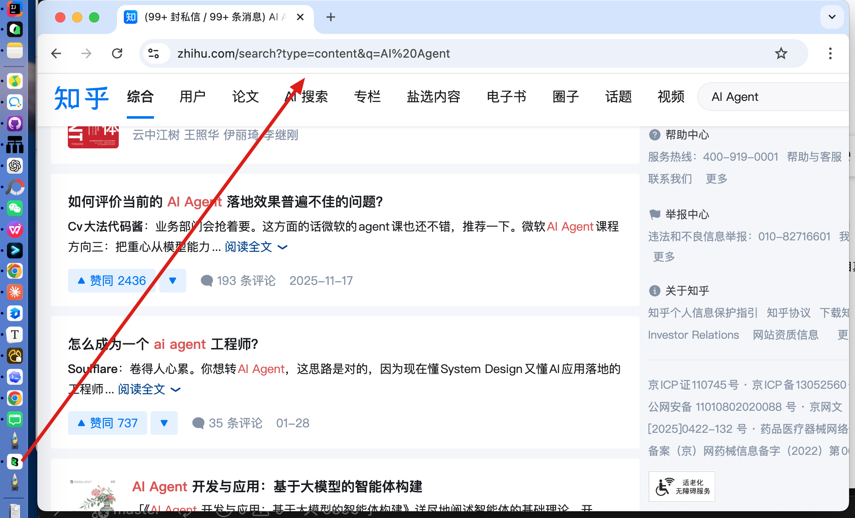The image size is (855, 518).
Task: Open Google Chrome from the dock
Action: click(15, 398)
